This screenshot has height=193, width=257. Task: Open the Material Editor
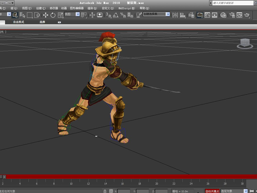[x=223, y=15]
